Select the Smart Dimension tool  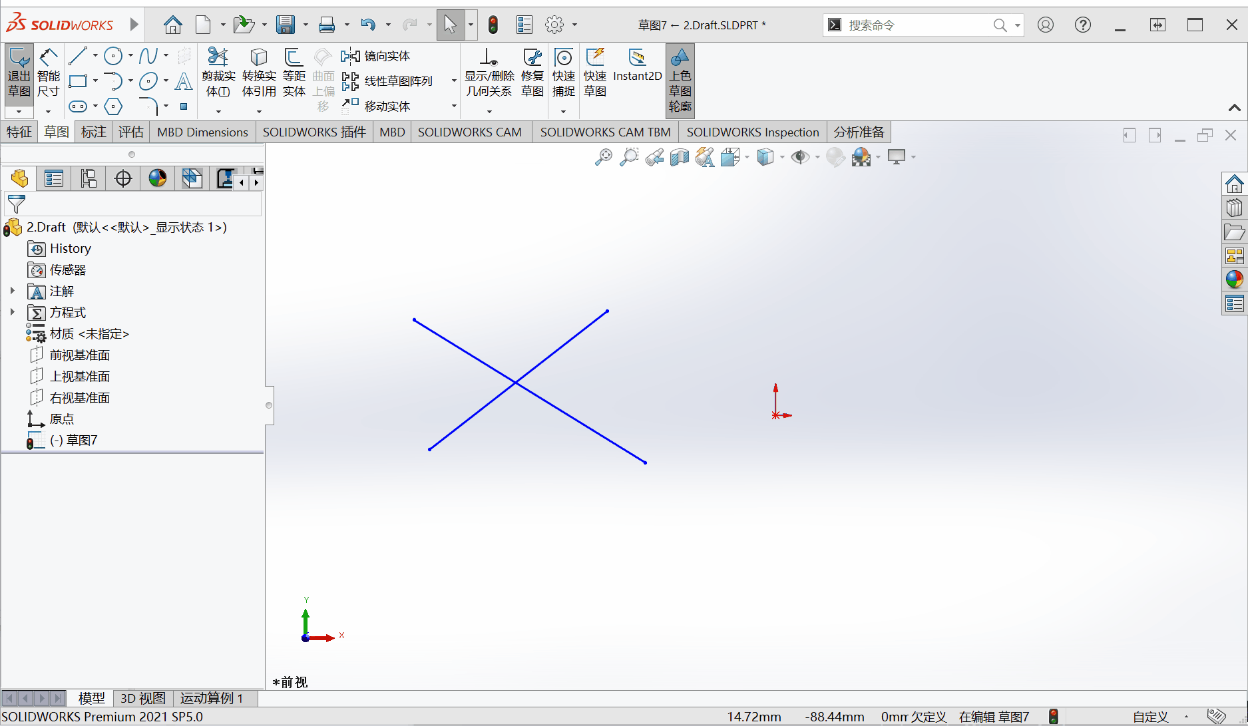[x=48, y=73]
